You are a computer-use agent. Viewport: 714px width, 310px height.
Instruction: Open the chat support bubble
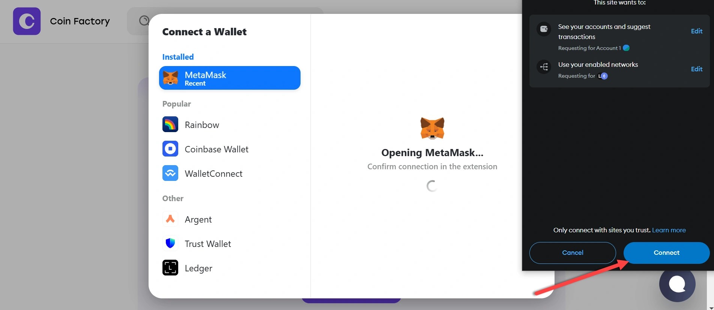677,284
